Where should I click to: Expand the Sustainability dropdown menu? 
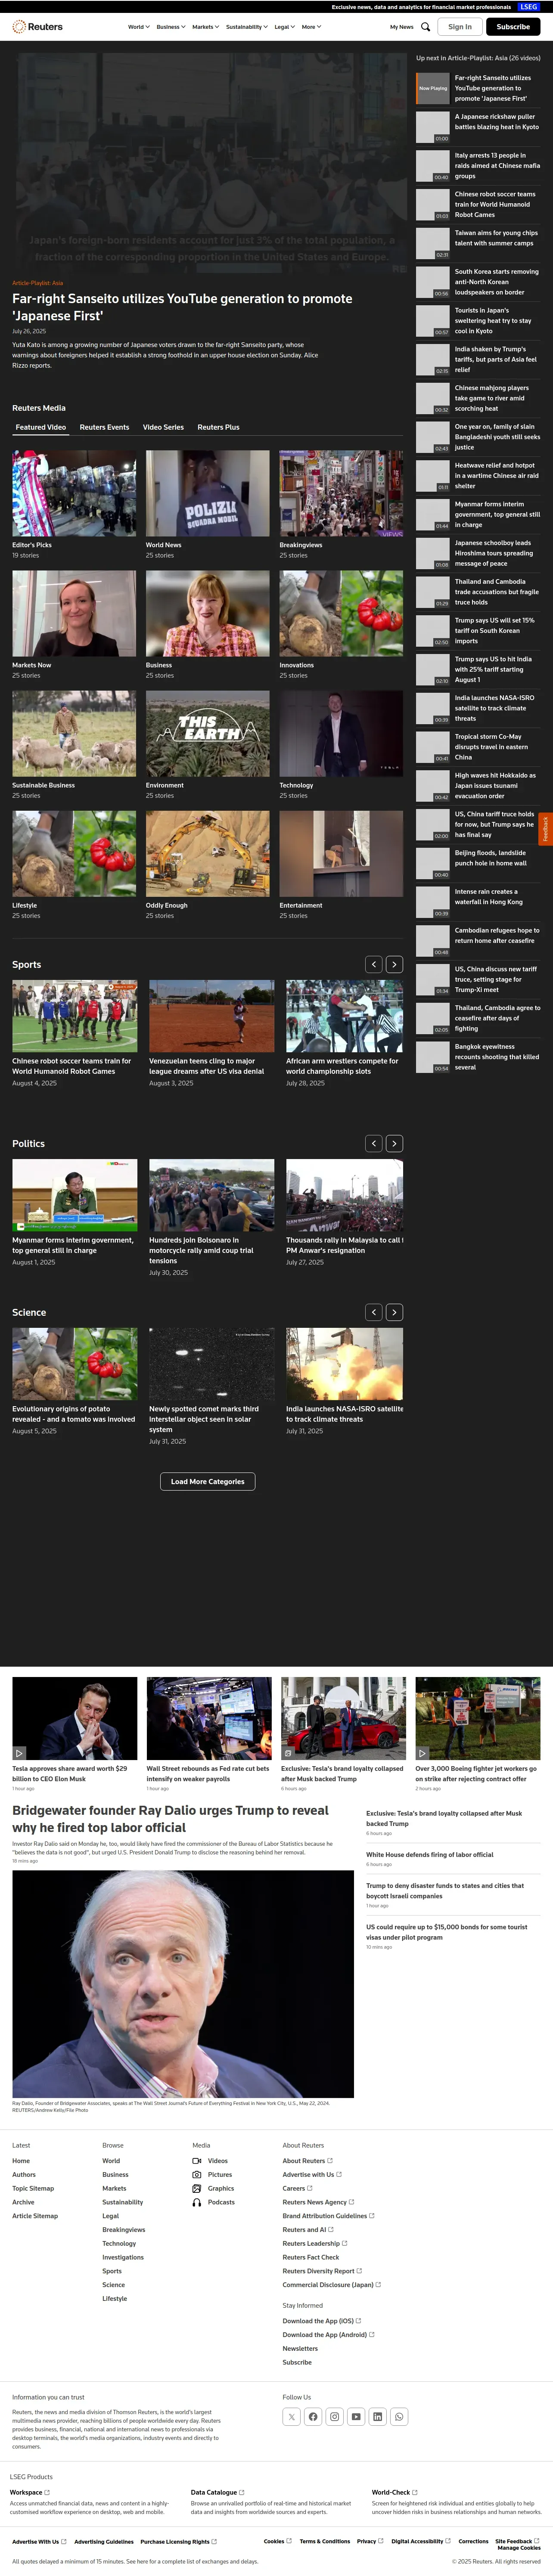(x=247, y=27)
